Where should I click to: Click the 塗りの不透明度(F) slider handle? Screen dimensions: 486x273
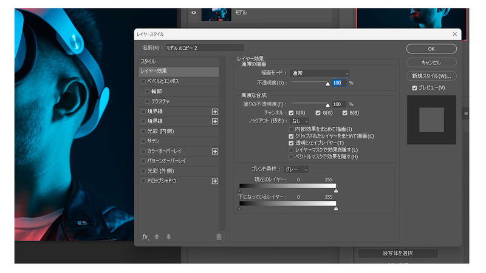(x=327, y=105)
